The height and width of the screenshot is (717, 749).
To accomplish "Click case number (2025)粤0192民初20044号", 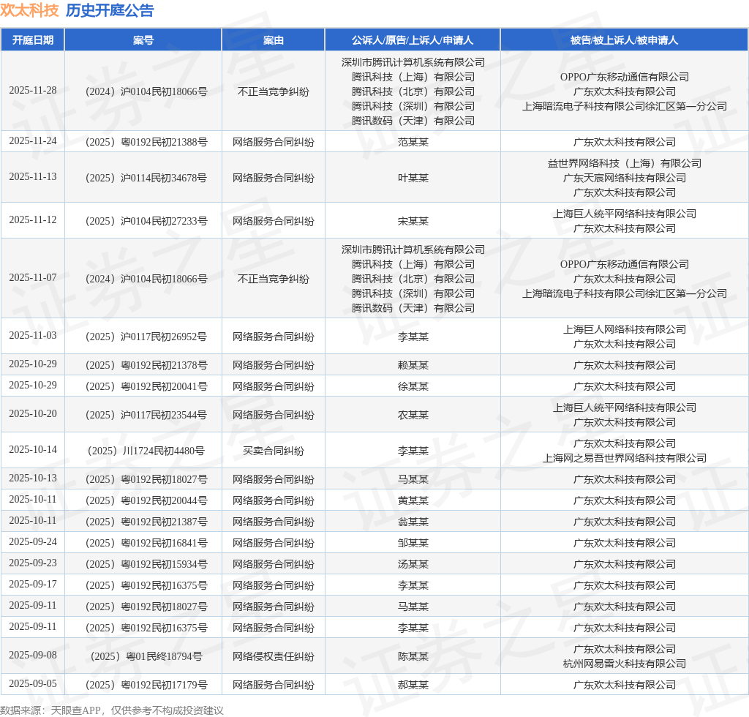I will [146, 500].
